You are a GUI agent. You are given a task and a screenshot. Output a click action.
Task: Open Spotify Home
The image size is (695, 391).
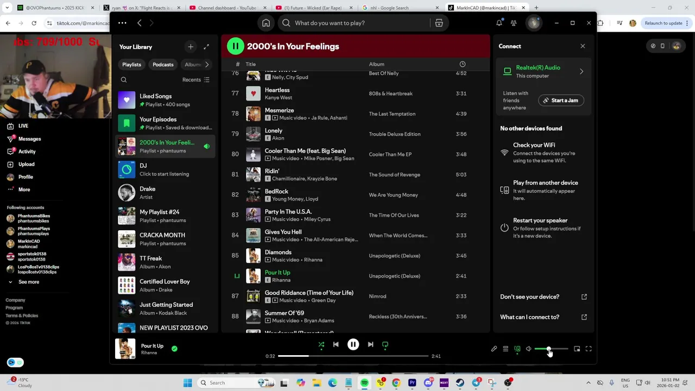point(266,23)
